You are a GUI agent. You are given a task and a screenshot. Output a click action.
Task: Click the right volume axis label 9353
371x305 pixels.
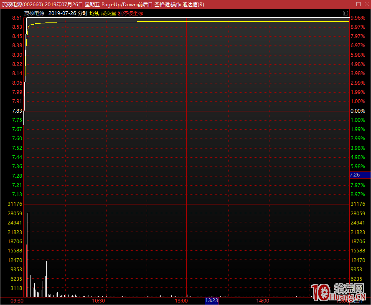point(356,270)
